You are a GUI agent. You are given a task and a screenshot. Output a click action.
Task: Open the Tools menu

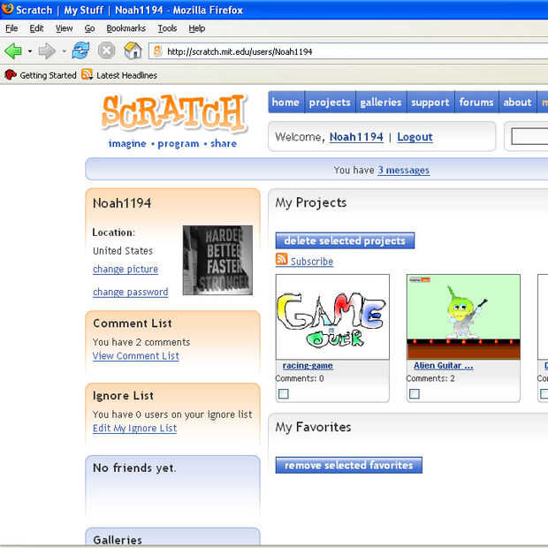167,28
